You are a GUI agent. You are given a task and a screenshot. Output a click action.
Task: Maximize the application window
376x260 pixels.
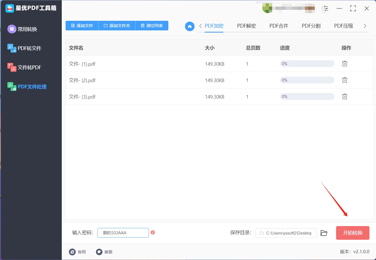(353, 8)
